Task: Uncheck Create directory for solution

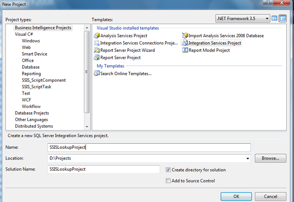Action: 168,170
